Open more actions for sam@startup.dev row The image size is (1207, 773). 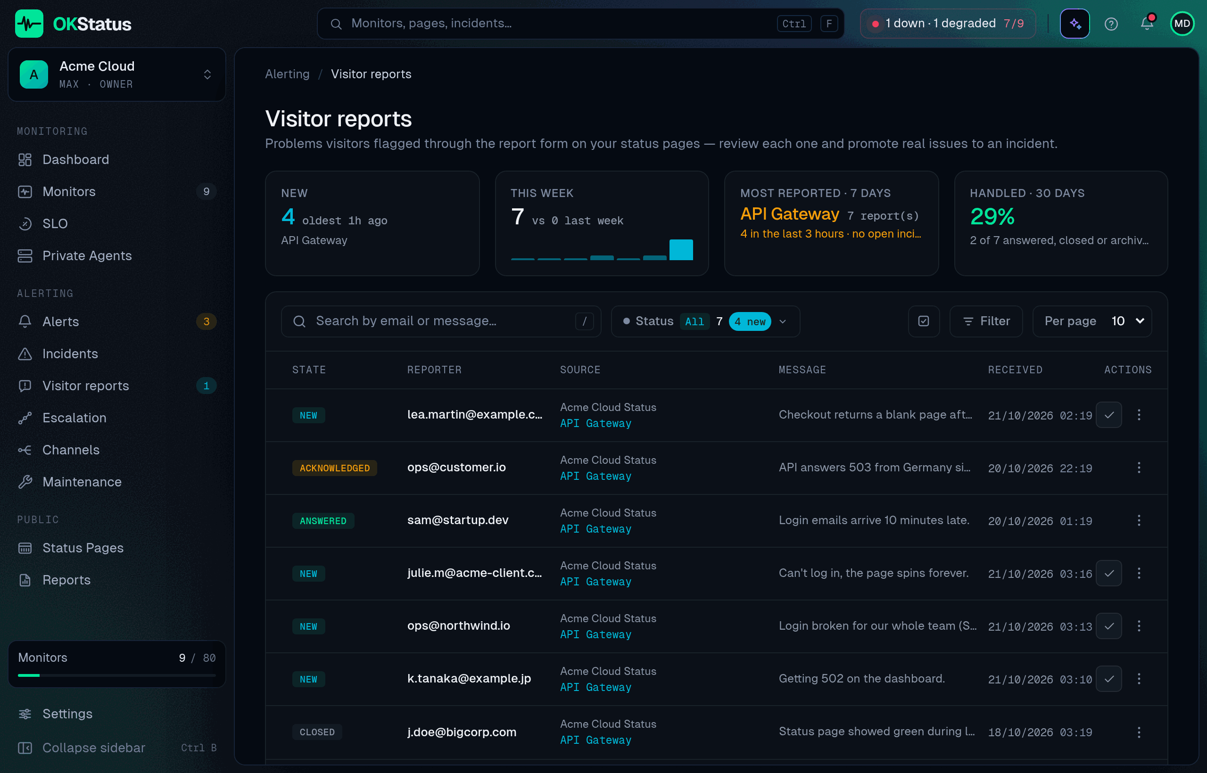click(x=1139, y=520)
